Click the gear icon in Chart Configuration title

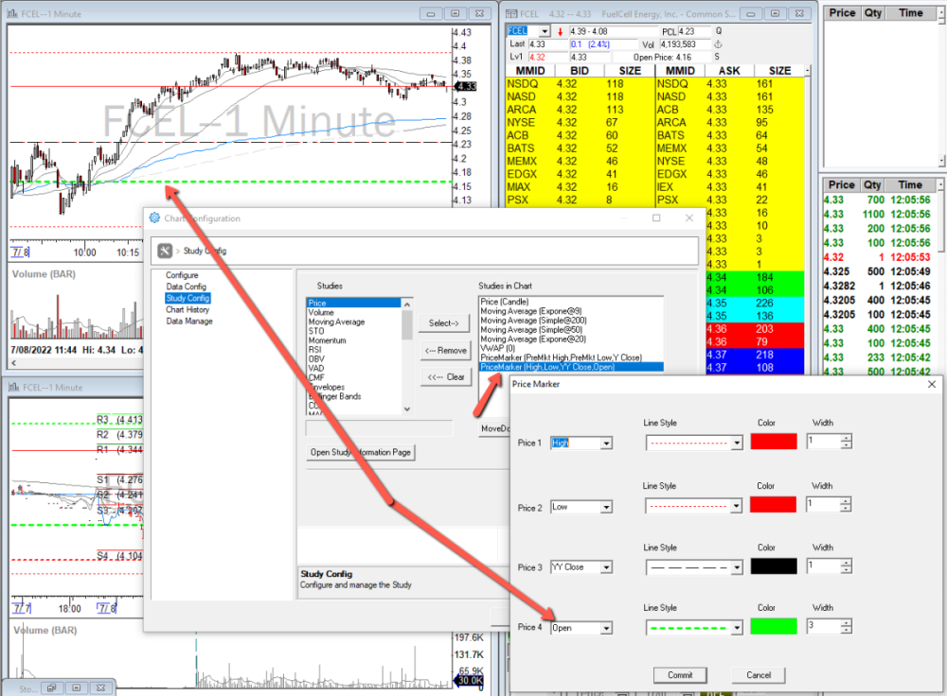click(155, 218)
